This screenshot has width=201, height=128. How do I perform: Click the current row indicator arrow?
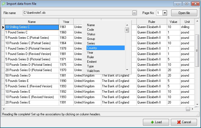pos(3,27)
